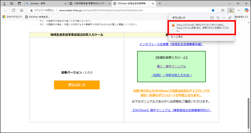251x133 pixels.
Task: Open 日本マイクロソフト bookmark
Action: pyautogui.click(x=12, y=16)
